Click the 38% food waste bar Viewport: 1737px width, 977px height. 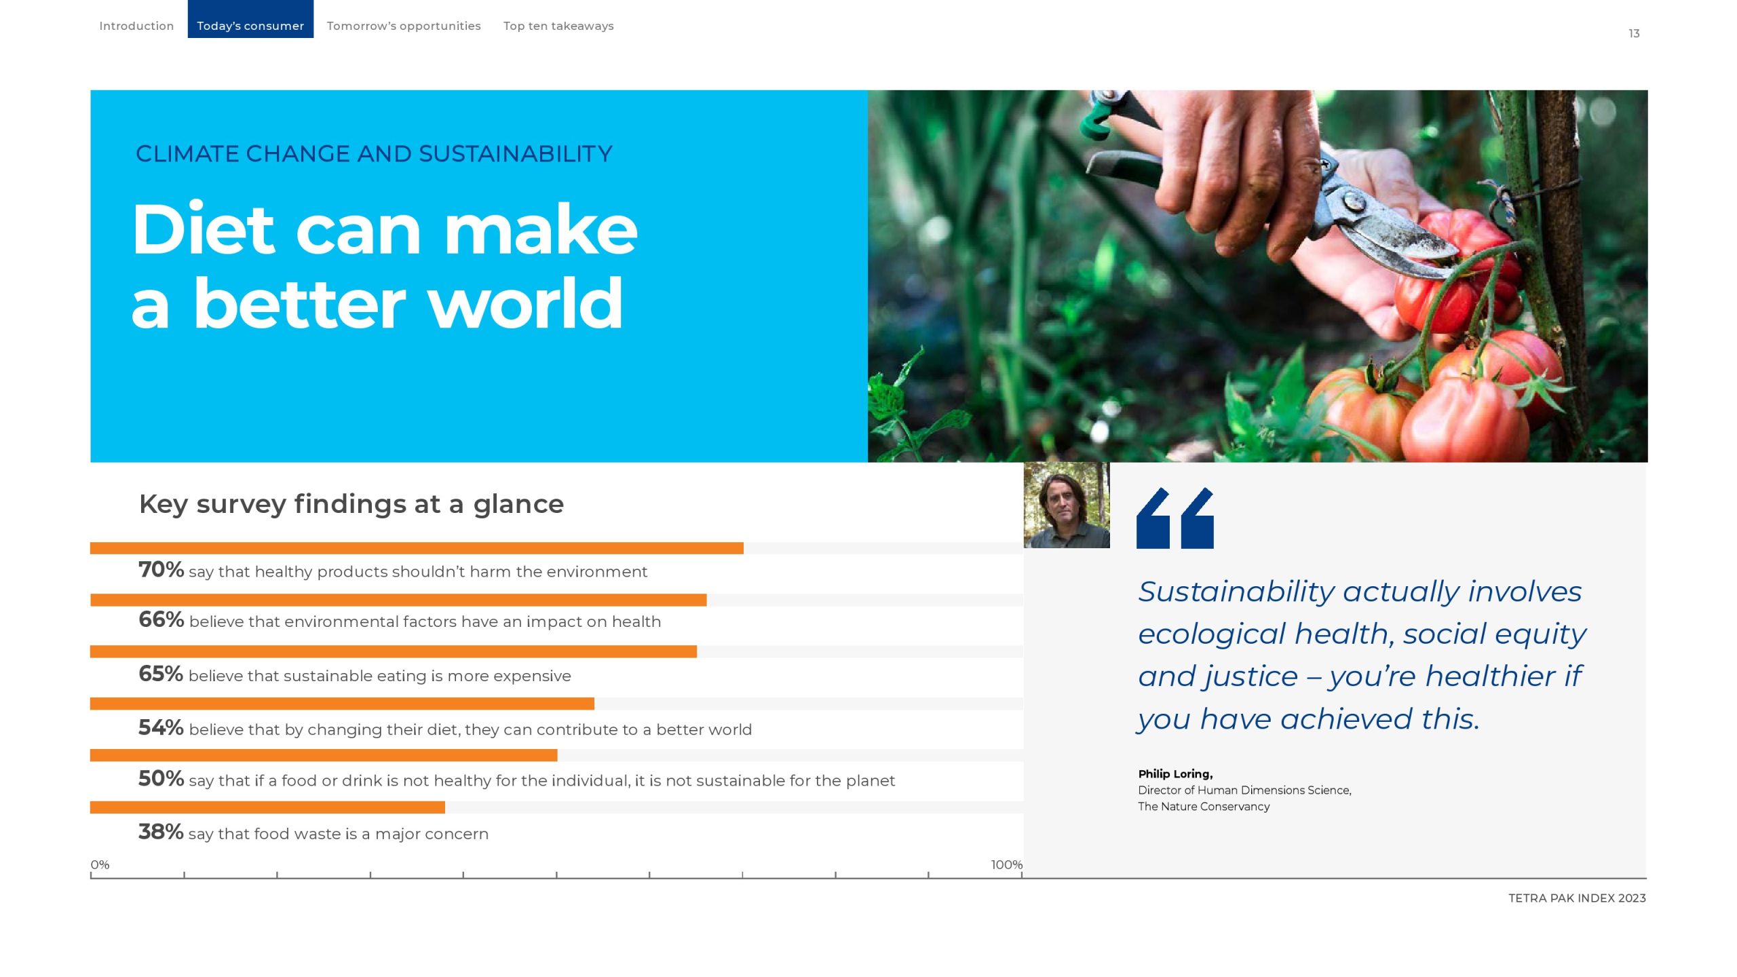(267, 807)
